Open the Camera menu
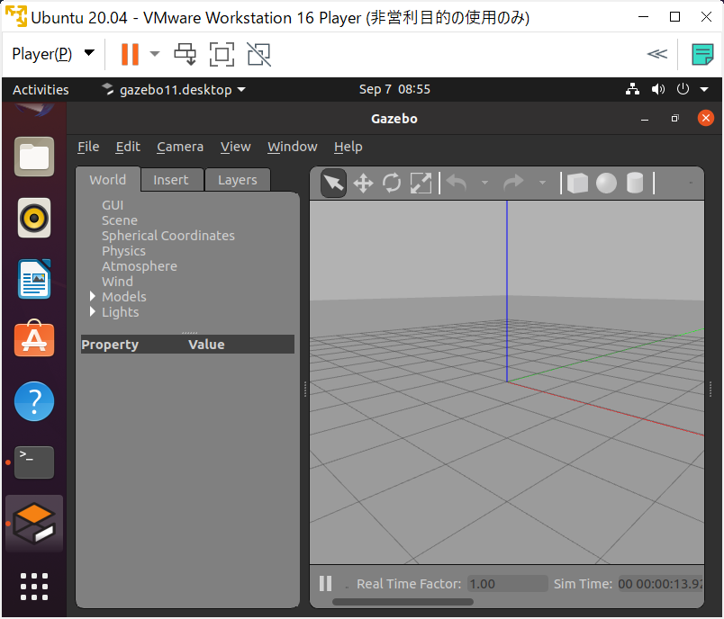 [x=180, y=147]
